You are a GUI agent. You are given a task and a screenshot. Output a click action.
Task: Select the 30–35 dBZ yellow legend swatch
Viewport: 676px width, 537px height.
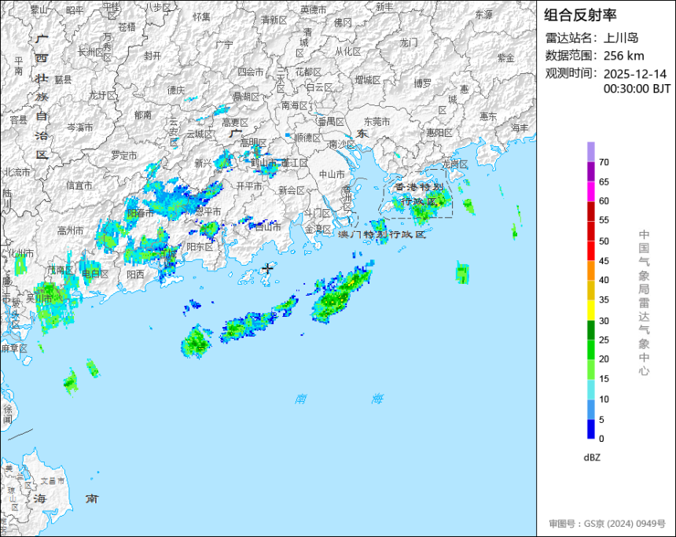pyautogui.click(x=590, y=310)
